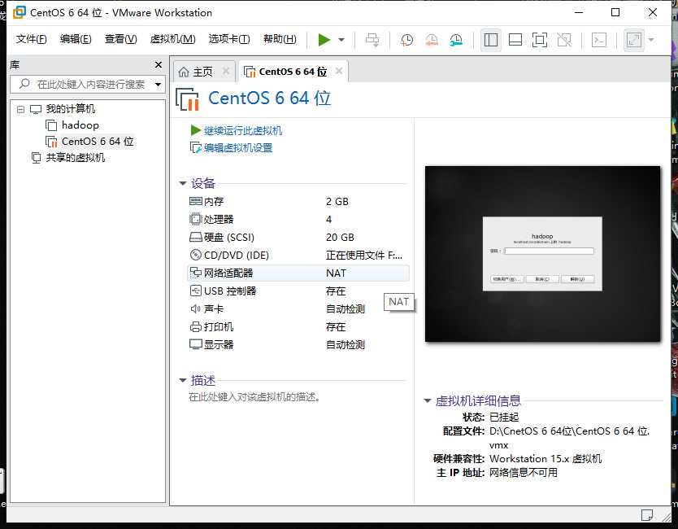This screenshot has height=529, width=678.
Task: Click the stretch guest display icon
Action: [x=634, y=40]
